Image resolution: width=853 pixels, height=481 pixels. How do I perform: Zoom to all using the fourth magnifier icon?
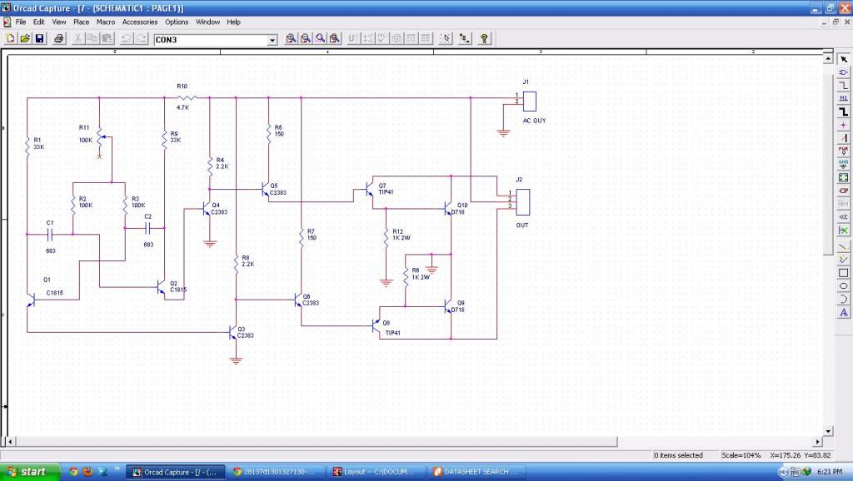click(335, 38)
